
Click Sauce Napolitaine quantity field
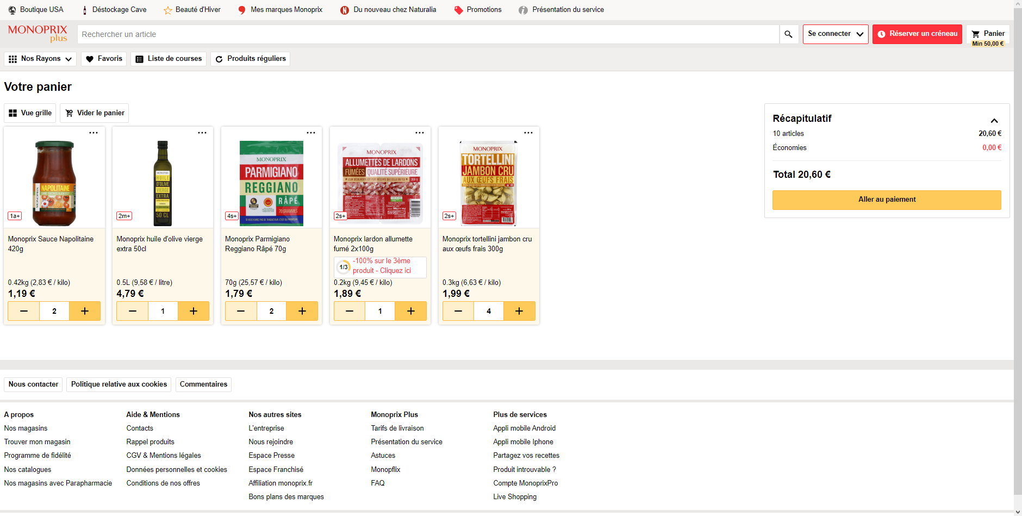point(54,311)
